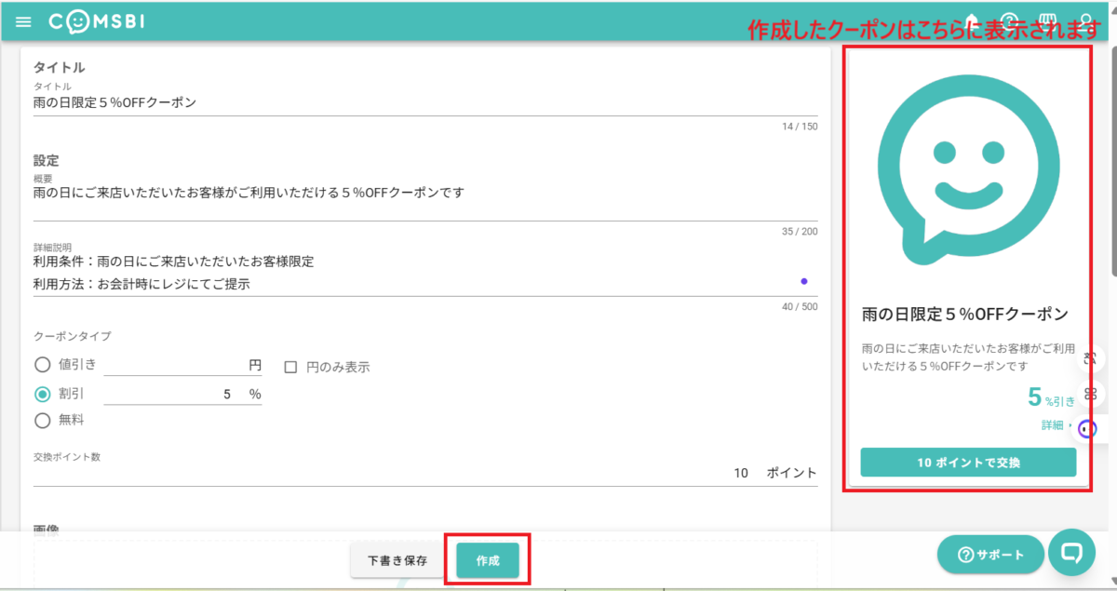Screen dimensions: 1117x591
Task: Click the 交換ポイント数 field
Action: (x=424, y=473)
